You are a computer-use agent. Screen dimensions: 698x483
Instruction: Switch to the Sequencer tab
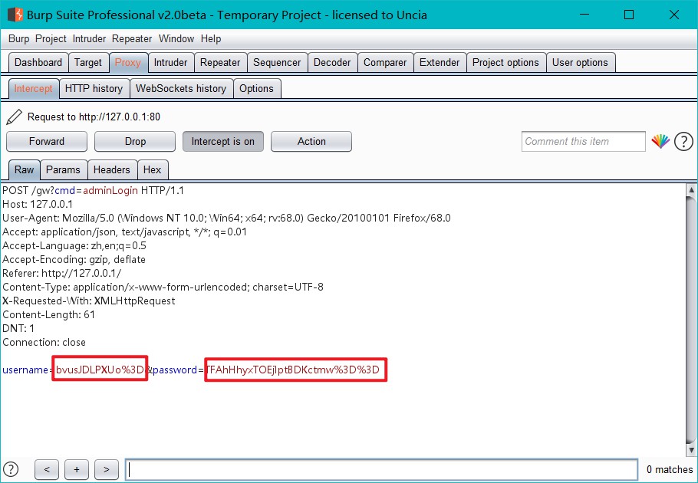[277, 63]
